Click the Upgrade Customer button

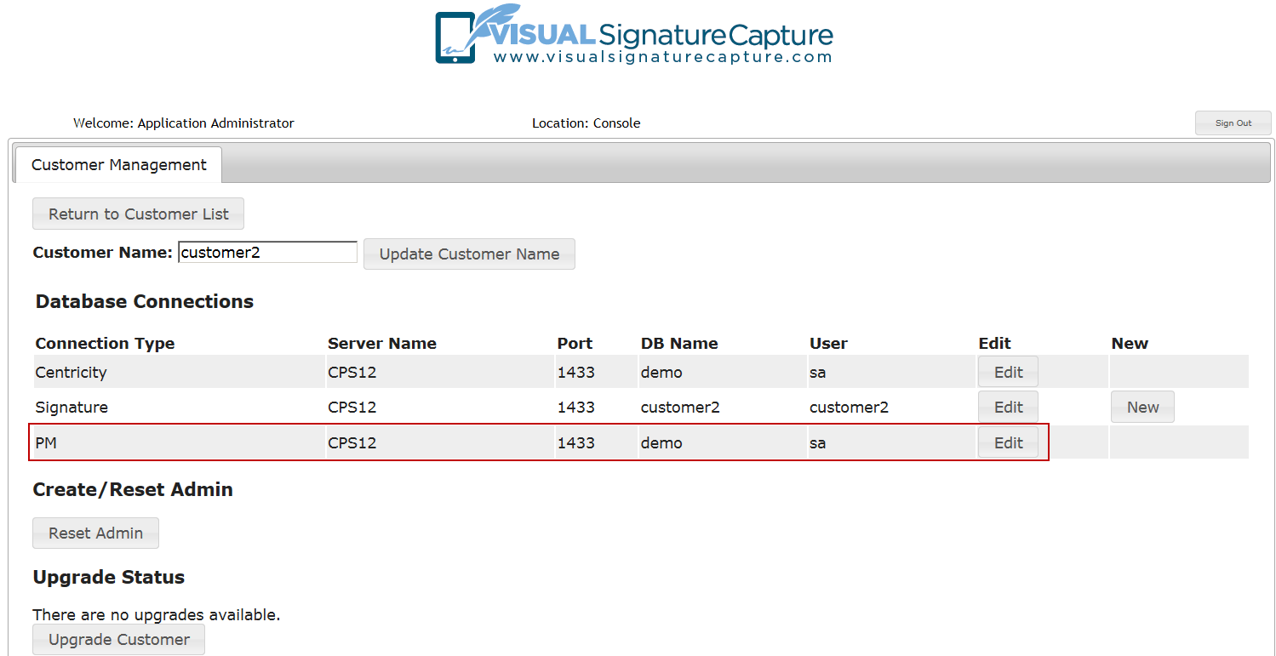coord(118,639)
